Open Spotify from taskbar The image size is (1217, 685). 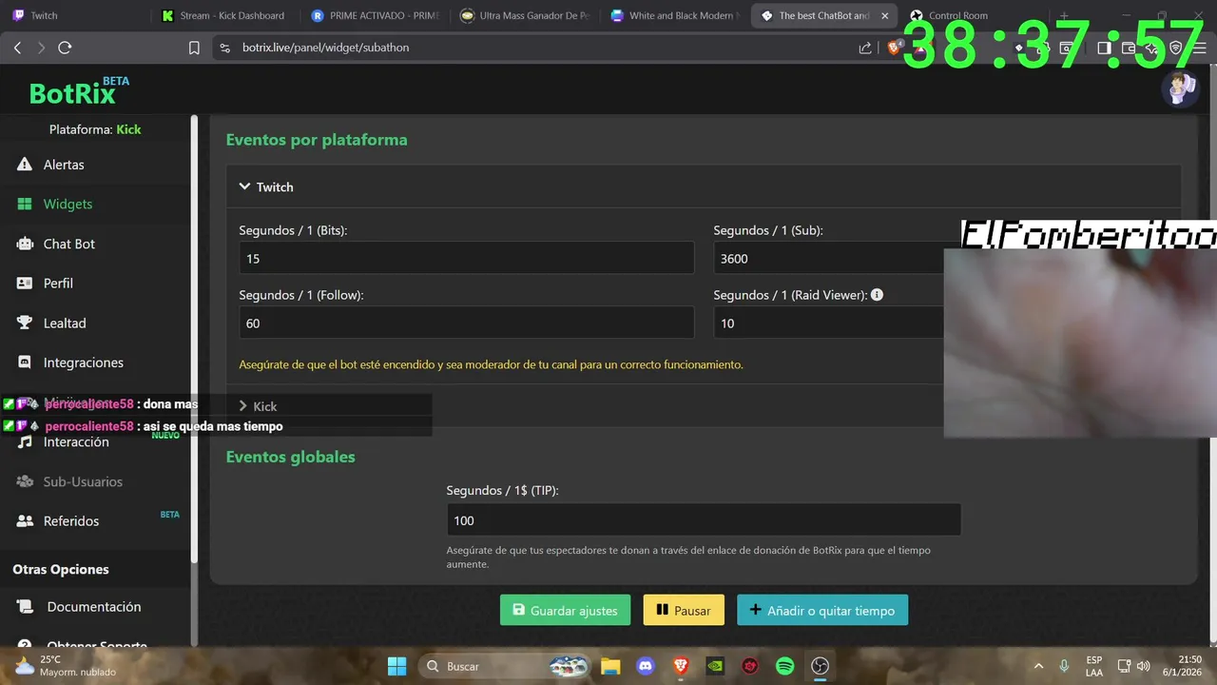point(785,666)
